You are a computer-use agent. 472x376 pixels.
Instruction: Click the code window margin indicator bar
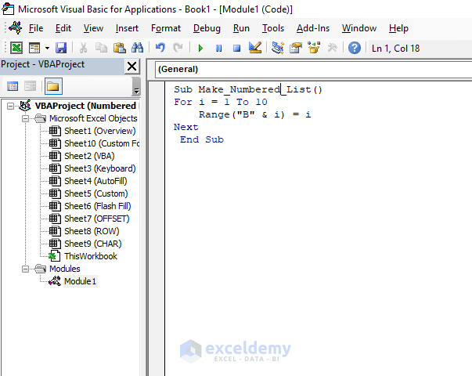click(157, 229)
